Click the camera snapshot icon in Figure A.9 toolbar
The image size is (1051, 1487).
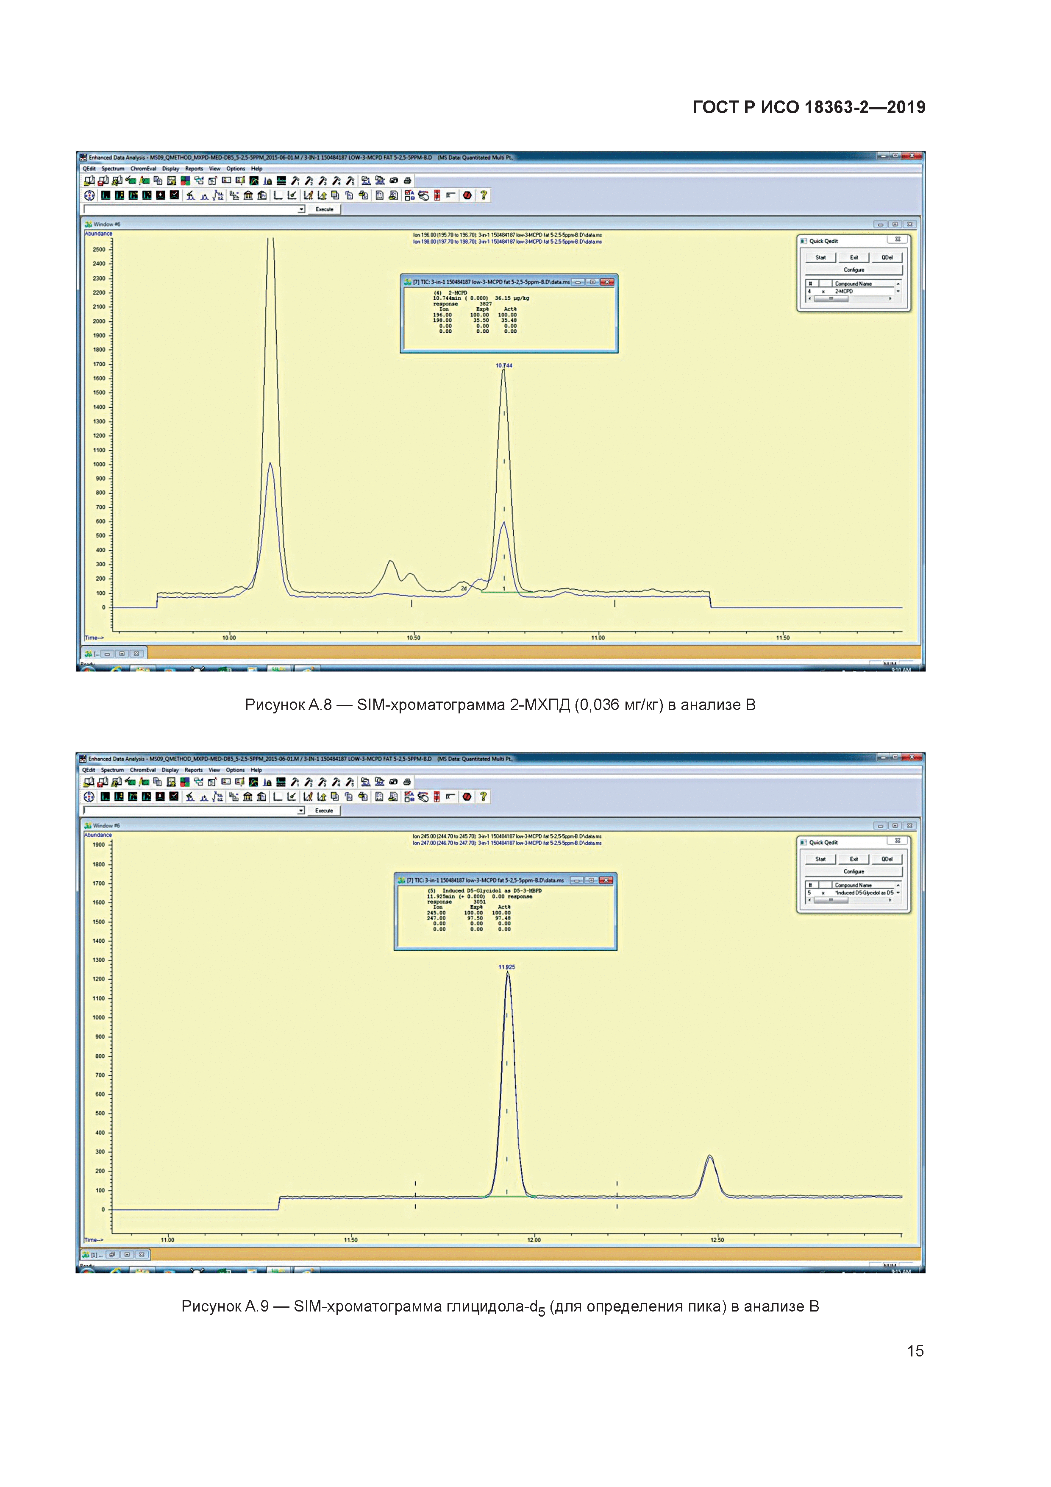point(393,782)
